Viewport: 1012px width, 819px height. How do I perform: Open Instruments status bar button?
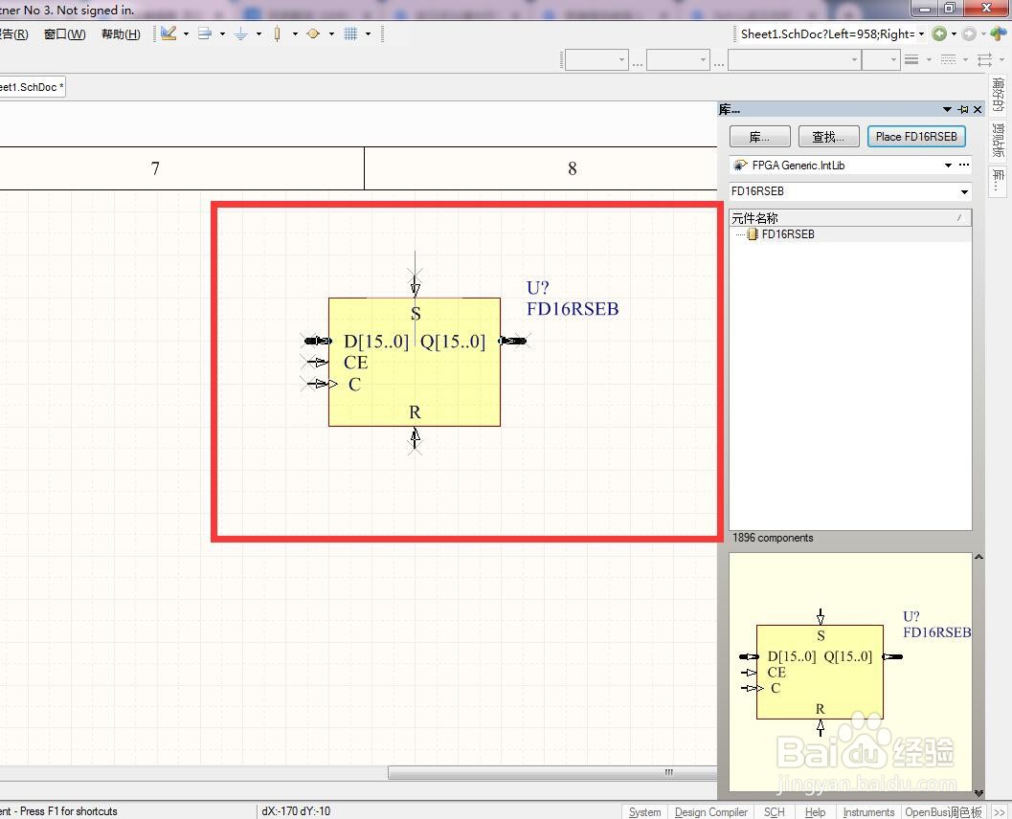(x=868, y=812)
